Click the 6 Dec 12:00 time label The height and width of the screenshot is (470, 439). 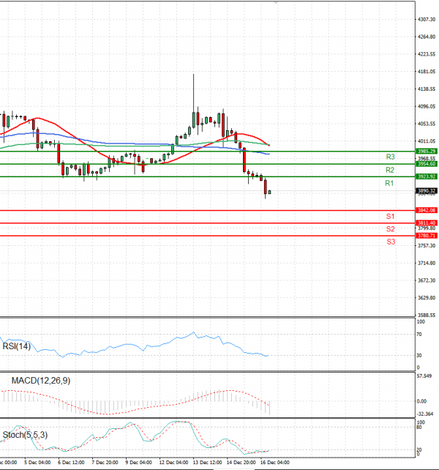coord(71,463)
